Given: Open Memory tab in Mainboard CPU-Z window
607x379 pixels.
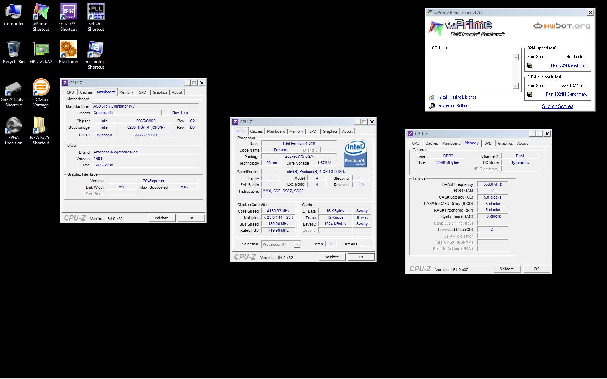Looking at the screenshot, I should (126, 92).
